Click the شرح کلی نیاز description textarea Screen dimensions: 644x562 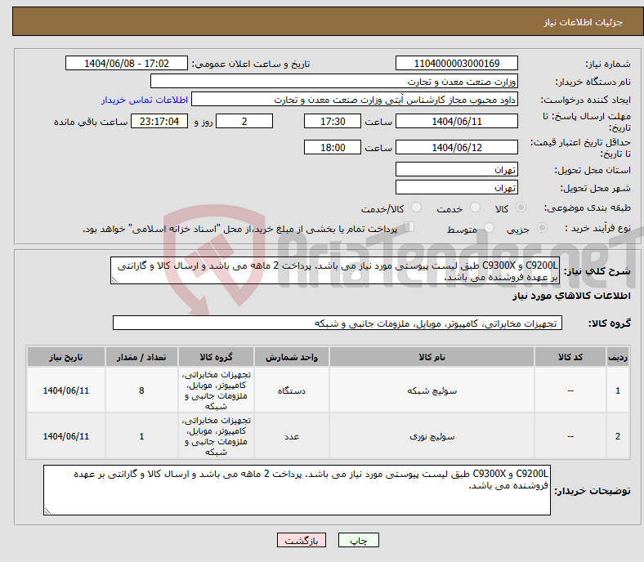[335, 270]
